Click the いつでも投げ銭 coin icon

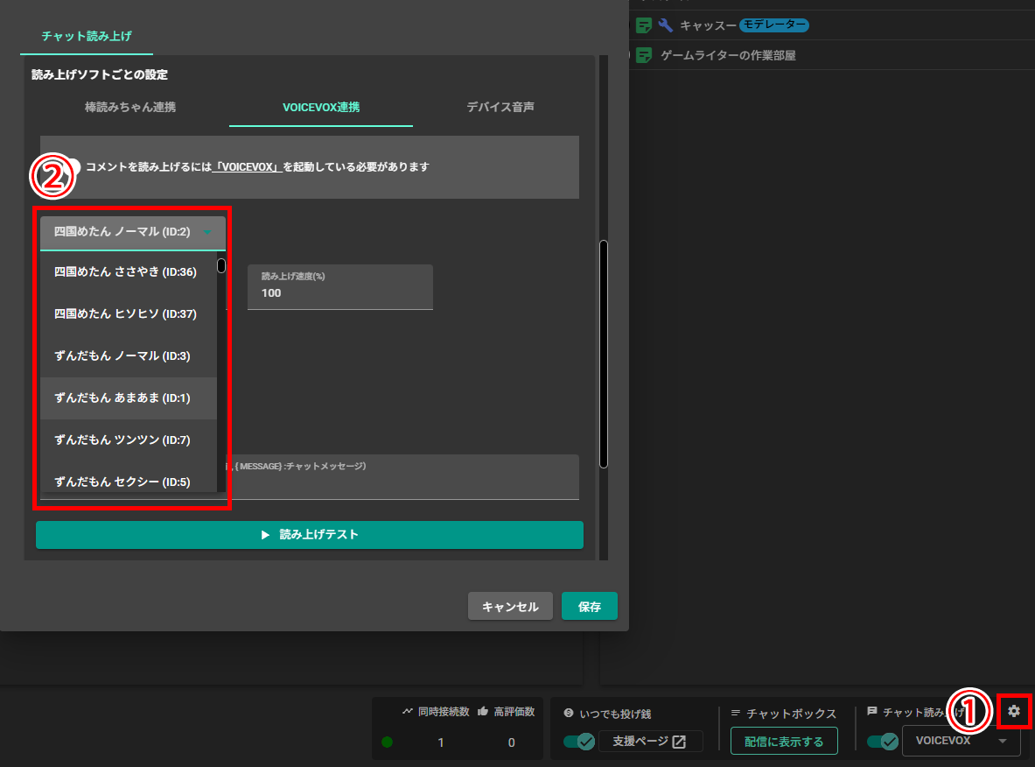pos(569,713)
